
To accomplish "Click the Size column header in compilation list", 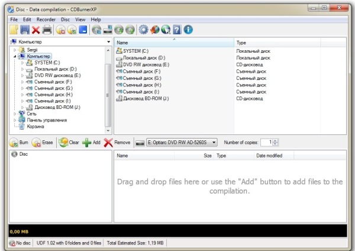I will (x=194, y=156).
